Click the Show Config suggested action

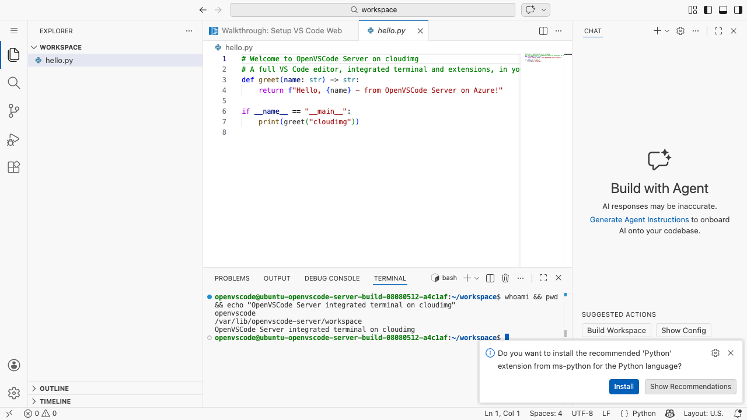[683, 330]
